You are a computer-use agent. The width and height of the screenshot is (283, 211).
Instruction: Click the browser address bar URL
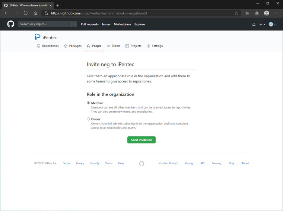pyautogui.click(x=99, y=13)
